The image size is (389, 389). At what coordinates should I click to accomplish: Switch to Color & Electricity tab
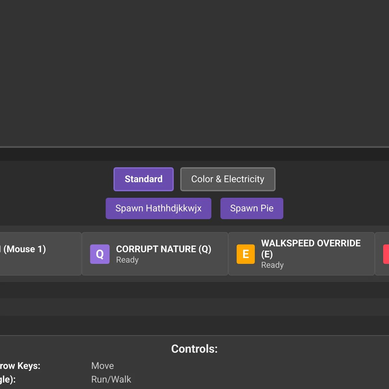pos(228,179)
